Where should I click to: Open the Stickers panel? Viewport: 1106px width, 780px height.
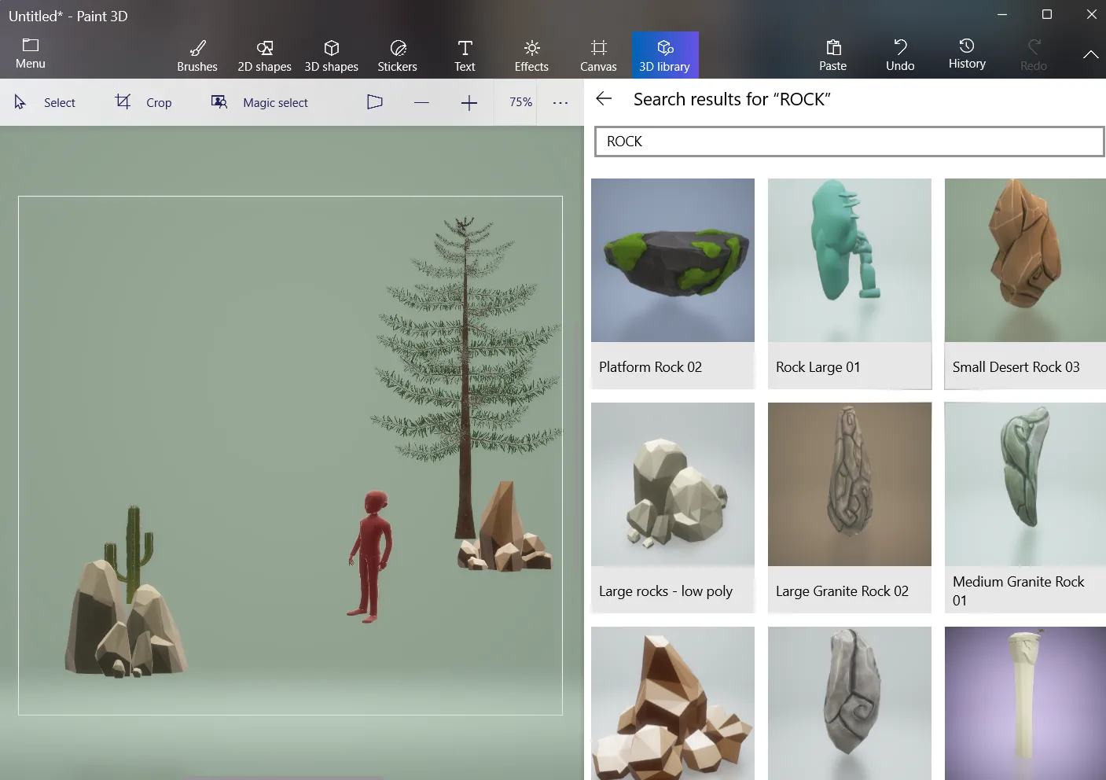click(x=397, y=54)
